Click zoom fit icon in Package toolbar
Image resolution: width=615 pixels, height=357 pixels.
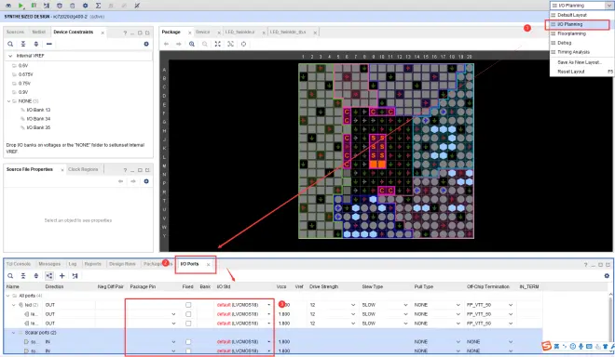click(218, 44)
